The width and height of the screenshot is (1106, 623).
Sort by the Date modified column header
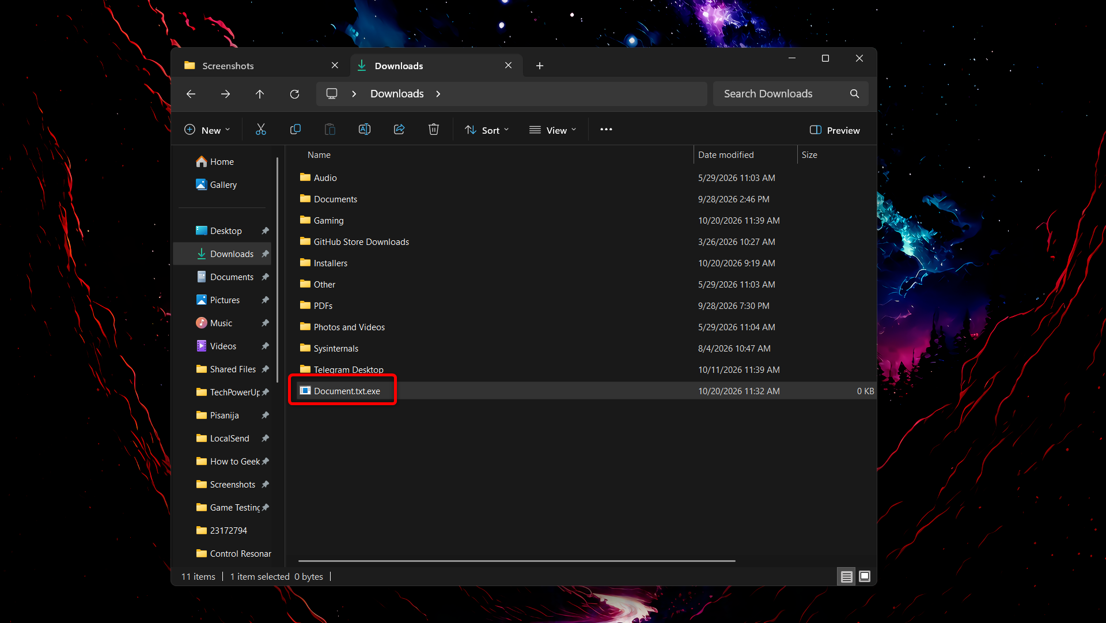coord(726,155)
